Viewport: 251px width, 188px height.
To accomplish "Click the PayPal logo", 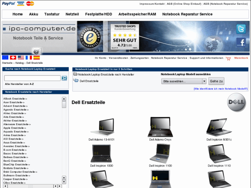I will tap(9, 3).
